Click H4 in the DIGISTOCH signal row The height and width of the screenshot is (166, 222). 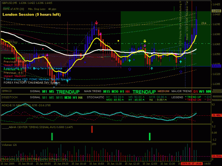80,98
